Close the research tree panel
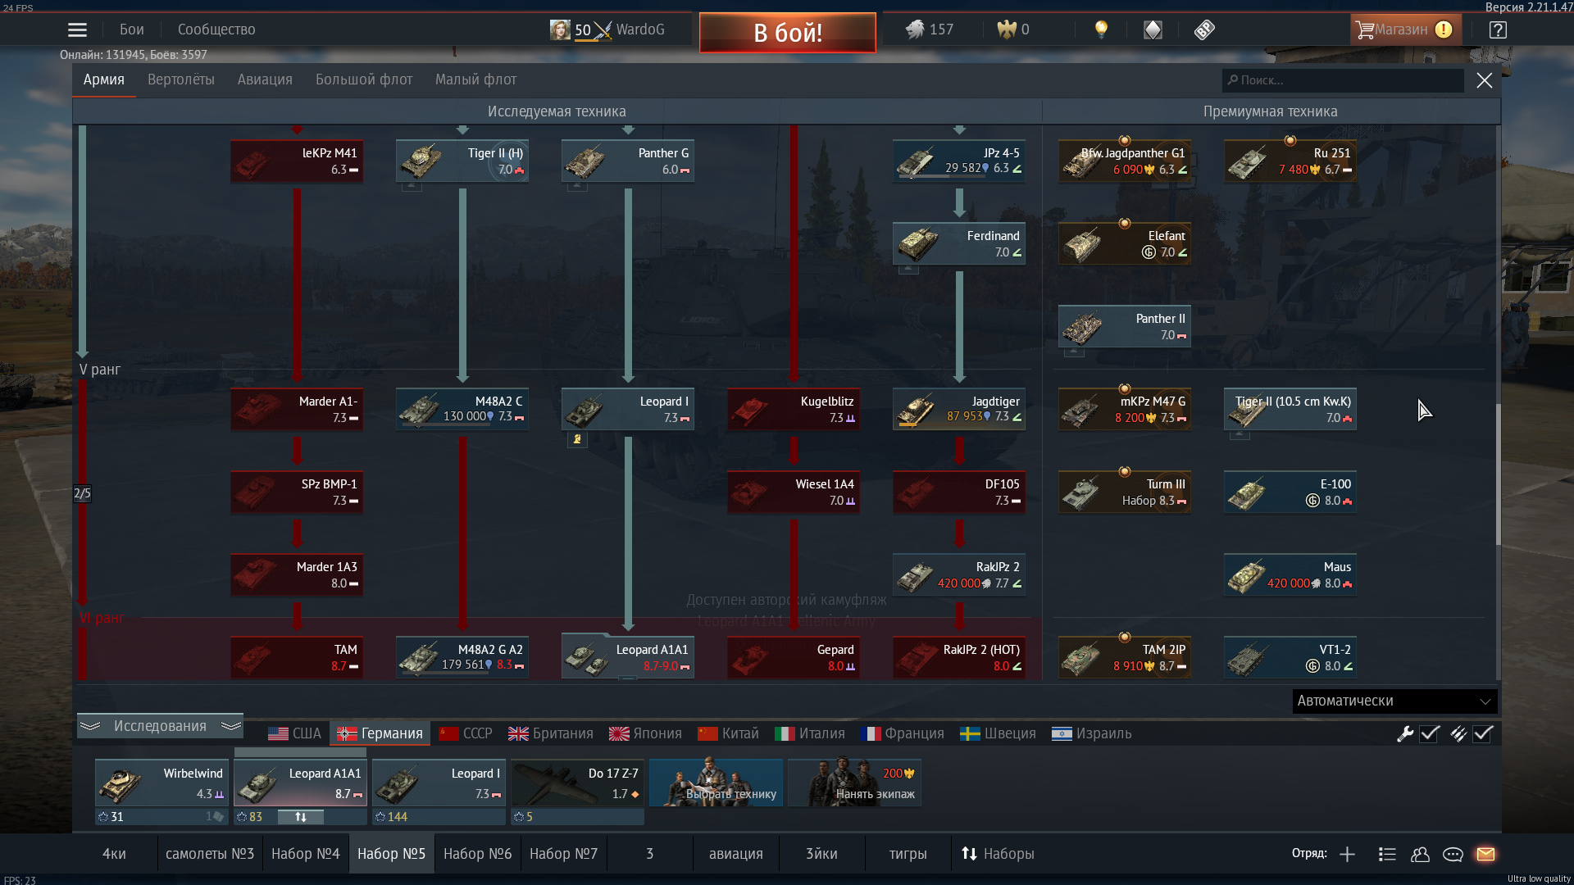Image resolution: width=1574 pixels, height=885 pixels. (1484, 80)
